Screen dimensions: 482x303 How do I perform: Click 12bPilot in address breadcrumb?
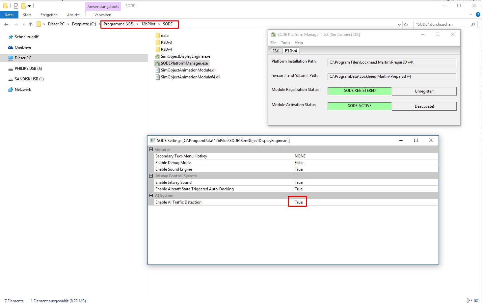point(148,24)
